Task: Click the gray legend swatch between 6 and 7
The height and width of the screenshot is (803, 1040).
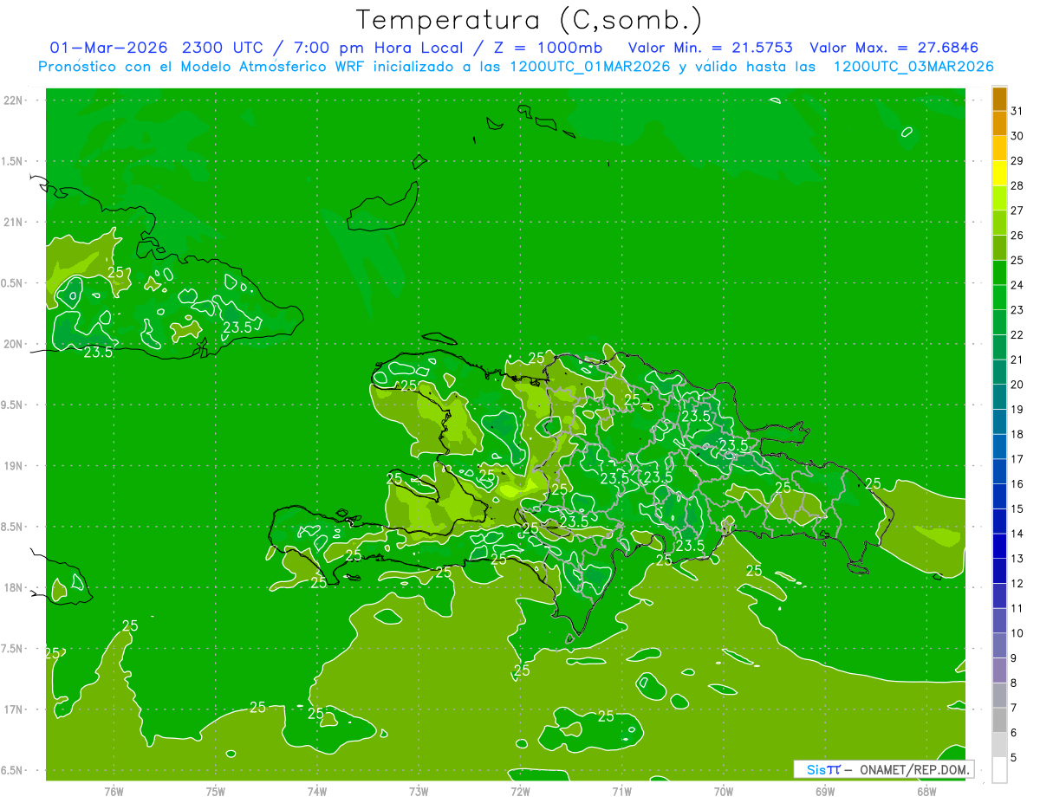Action: tap(999, 720)
